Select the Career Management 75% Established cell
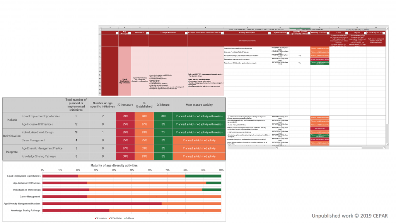Viewport: 396px width, 223px height. click(144, 140)
